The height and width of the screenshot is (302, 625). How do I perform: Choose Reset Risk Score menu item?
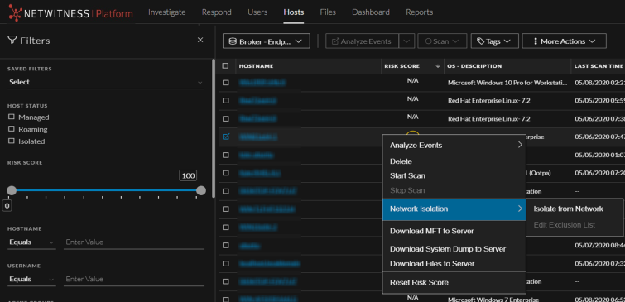[454, 282]
